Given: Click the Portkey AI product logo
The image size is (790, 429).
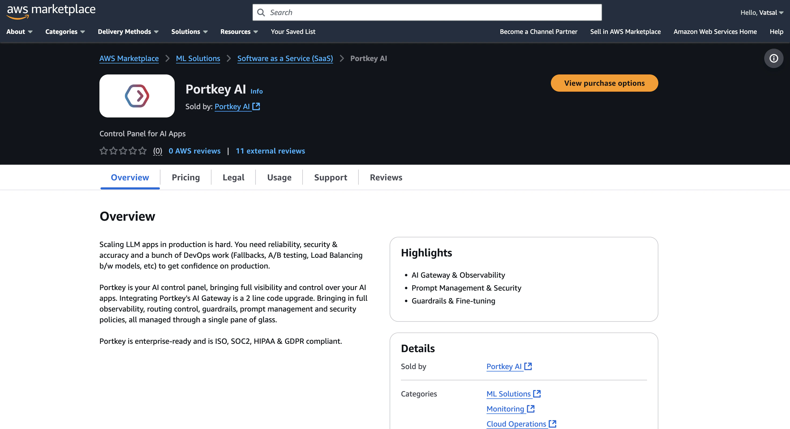Looking at the screenshot, I should [137, 96].
